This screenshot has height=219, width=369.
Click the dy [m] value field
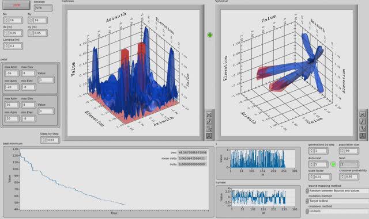click(40, 33)
